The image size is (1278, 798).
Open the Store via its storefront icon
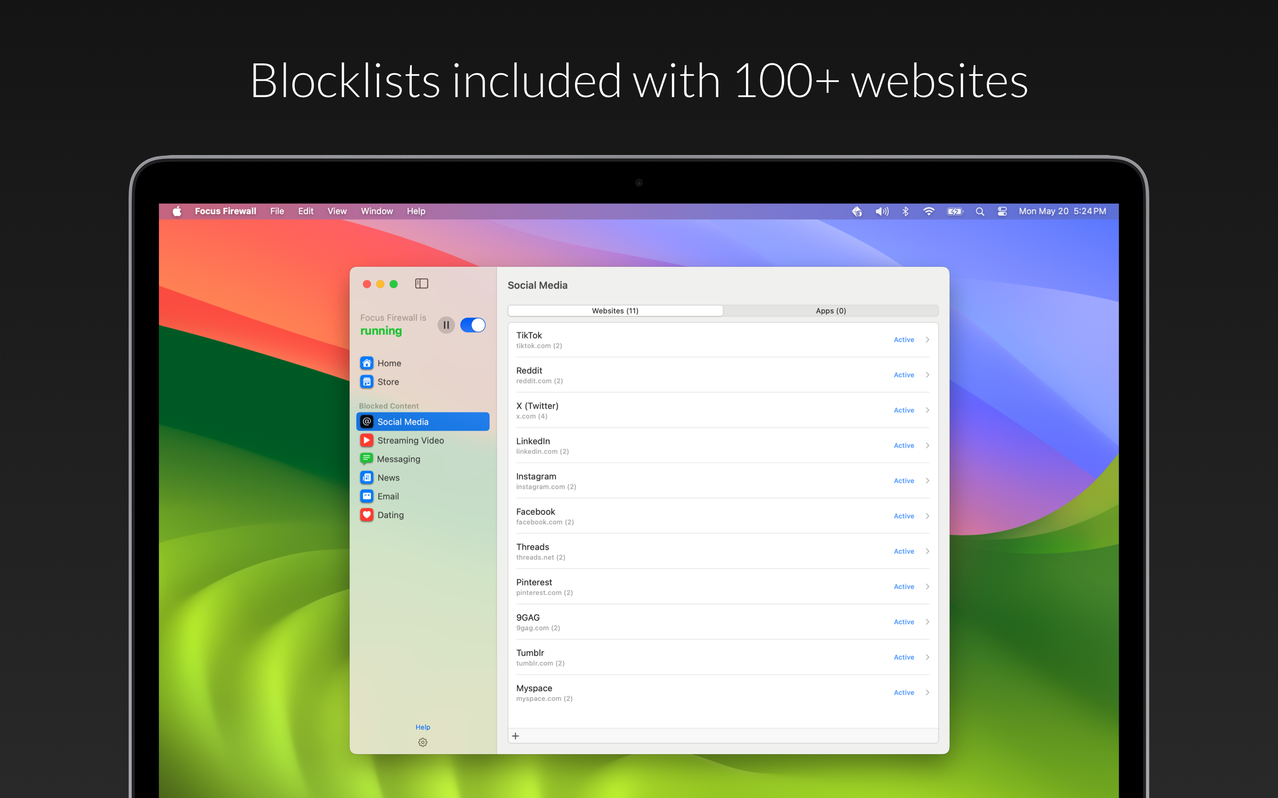point(367,382)
